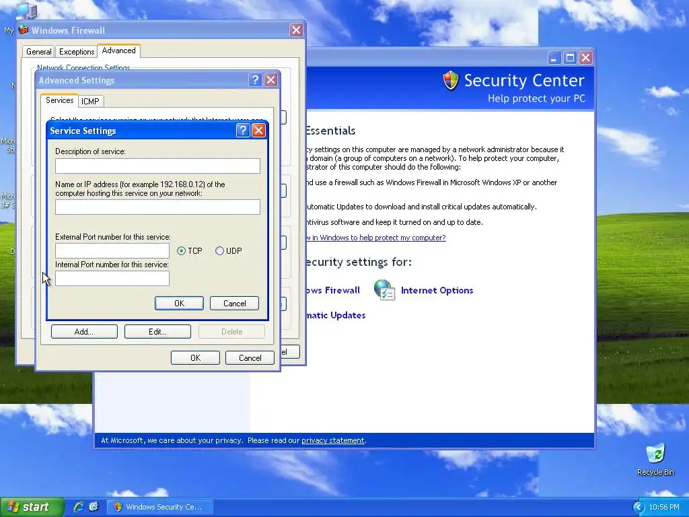
Task: Select the UDP radio button
Action: click(x=219, y=250)
